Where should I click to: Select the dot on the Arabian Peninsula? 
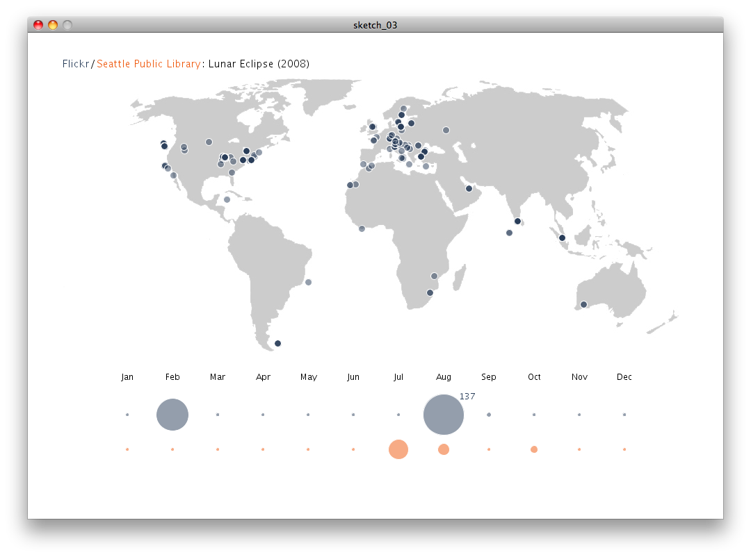pyautogui.click(x=469, y=188)
